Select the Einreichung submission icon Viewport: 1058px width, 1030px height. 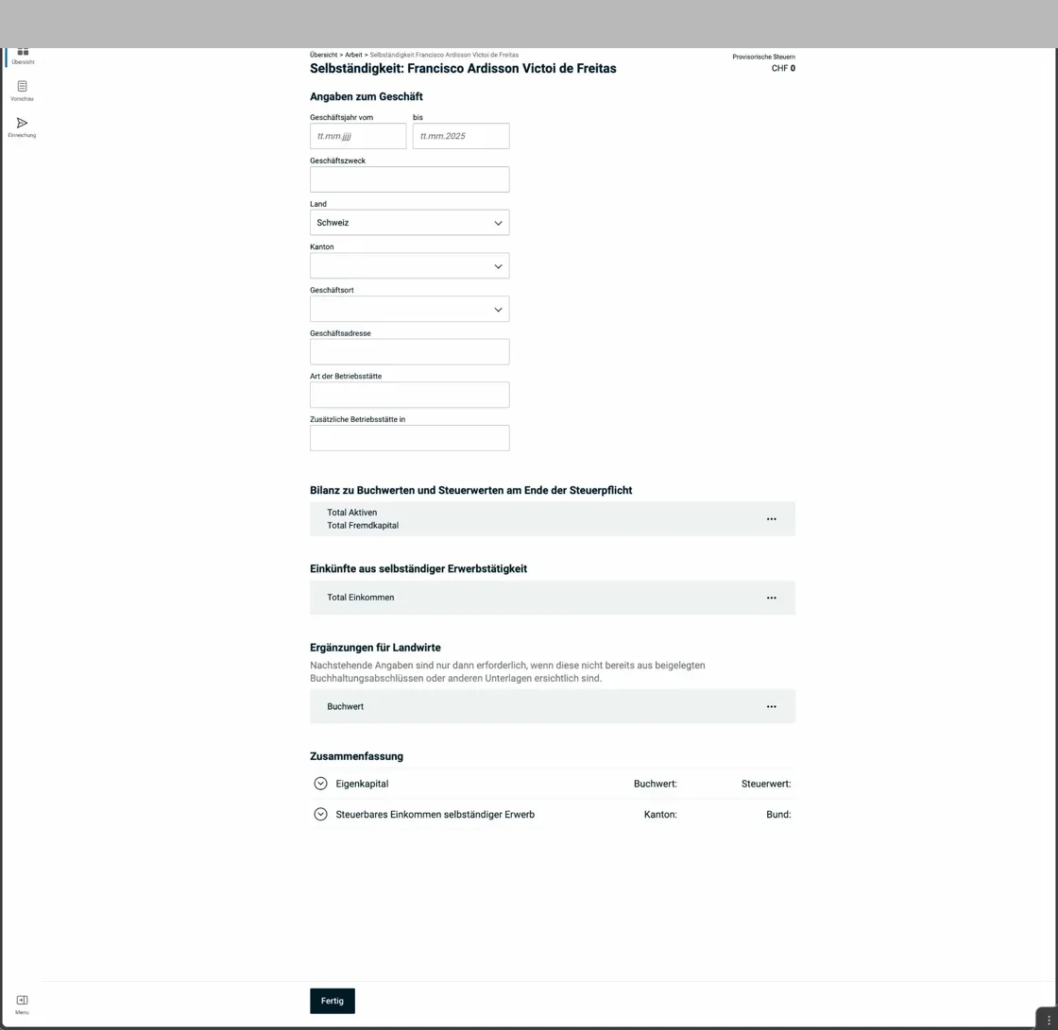coord(22,125)
